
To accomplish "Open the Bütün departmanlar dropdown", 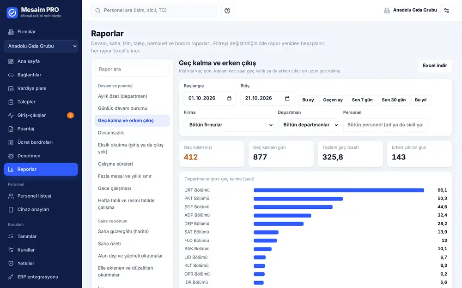I will 308,125.
